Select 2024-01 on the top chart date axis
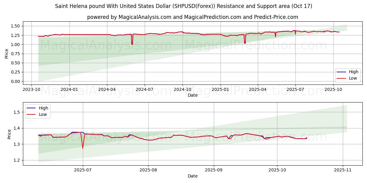The height and width of the screenshot is (183, 367). tap(69, 89)
